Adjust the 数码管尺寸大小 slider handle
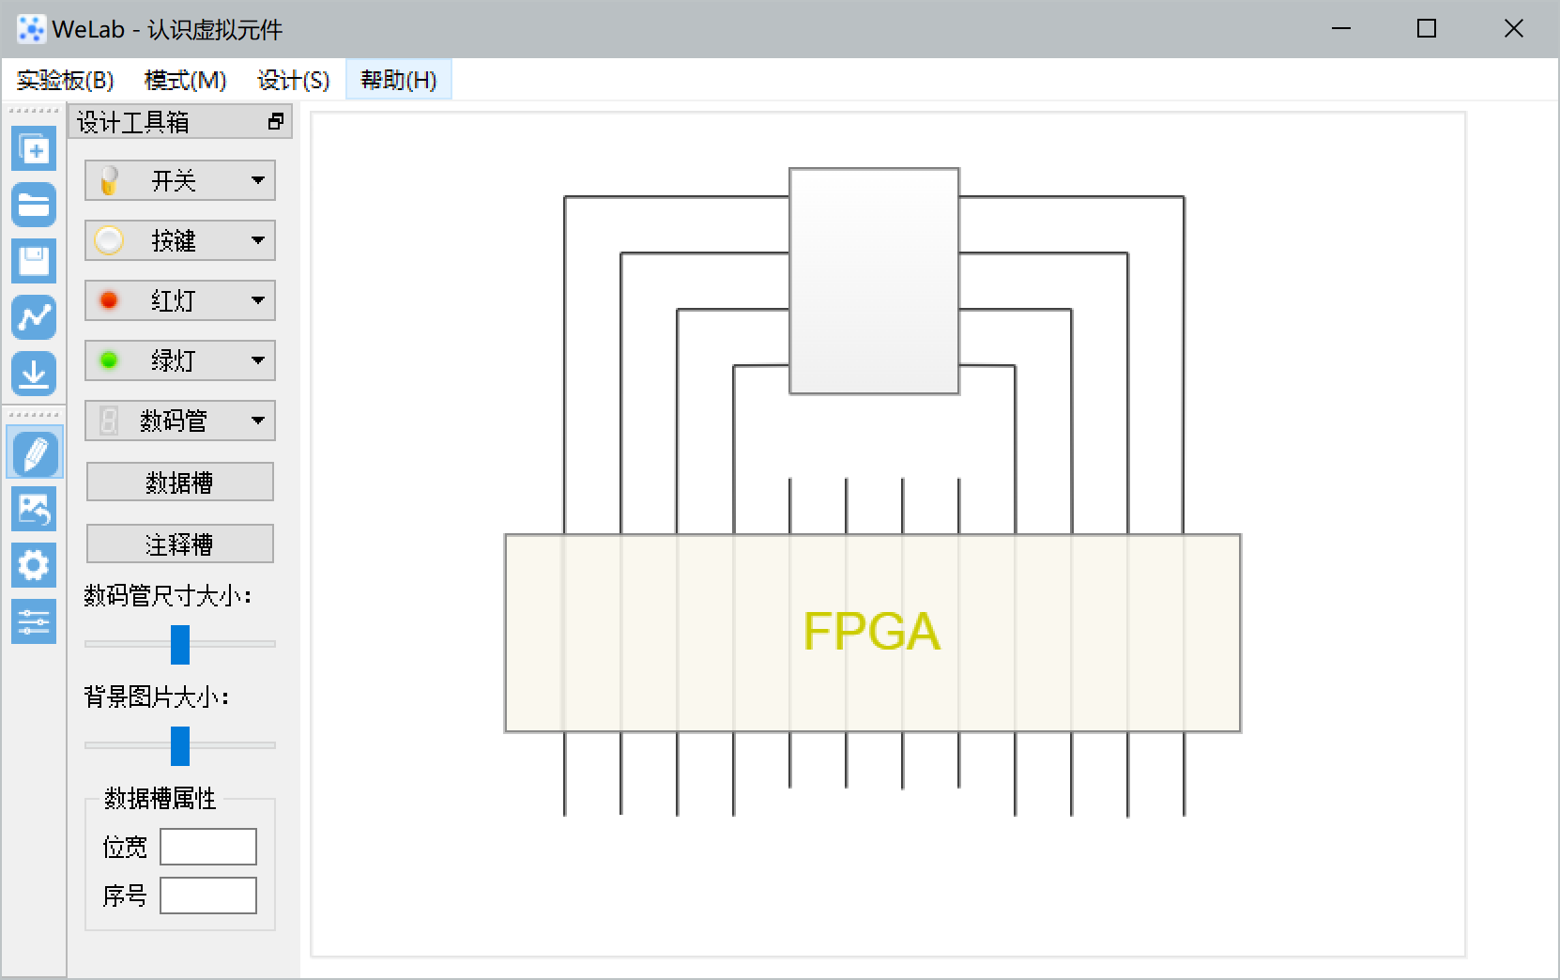This screenshot has width=1560, height=980. point(180,644)
